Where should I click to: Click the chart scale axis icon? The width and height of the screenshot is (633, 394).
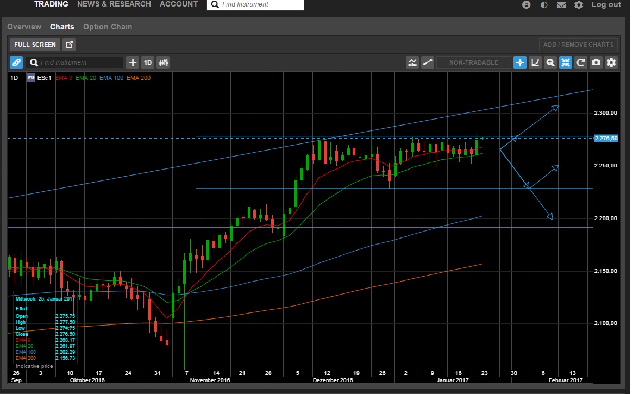[x=535, y=62]
